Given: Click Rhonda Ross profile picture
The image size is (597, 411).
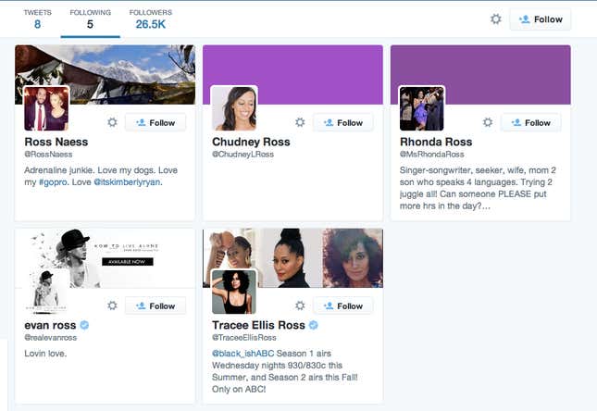Looking at the screenshot, I should point(422,108).
